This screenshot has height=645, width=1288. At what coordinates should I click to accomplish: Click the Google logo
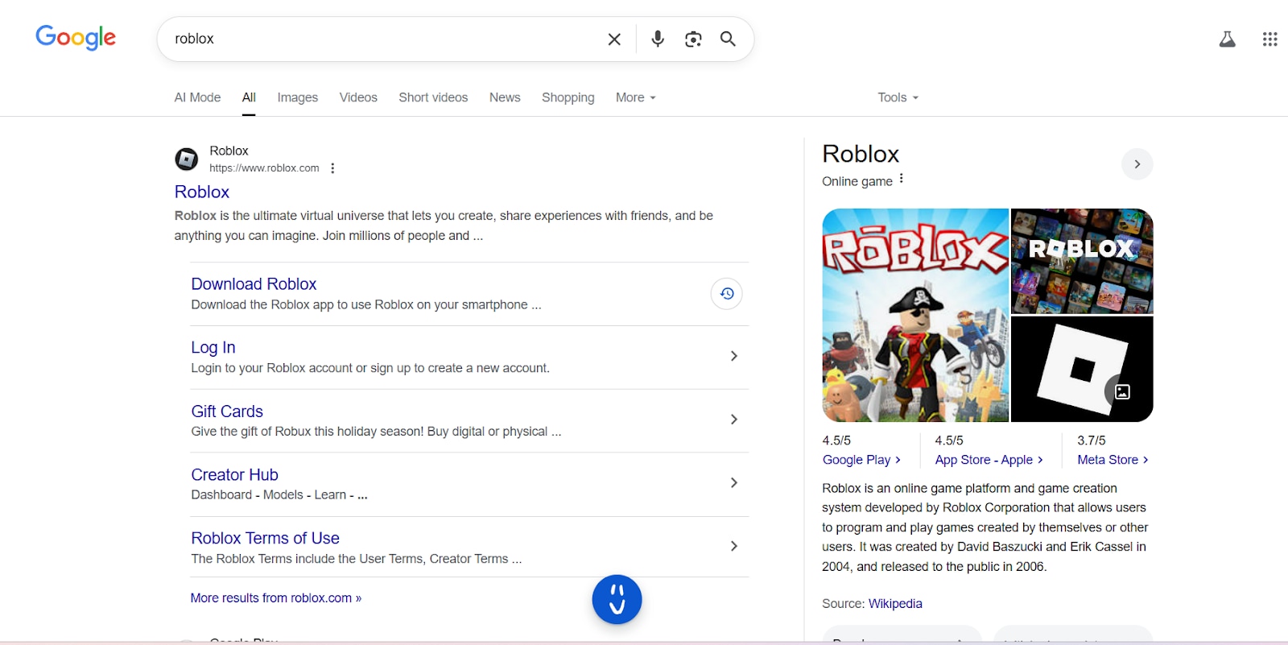[x=76, y=38]
